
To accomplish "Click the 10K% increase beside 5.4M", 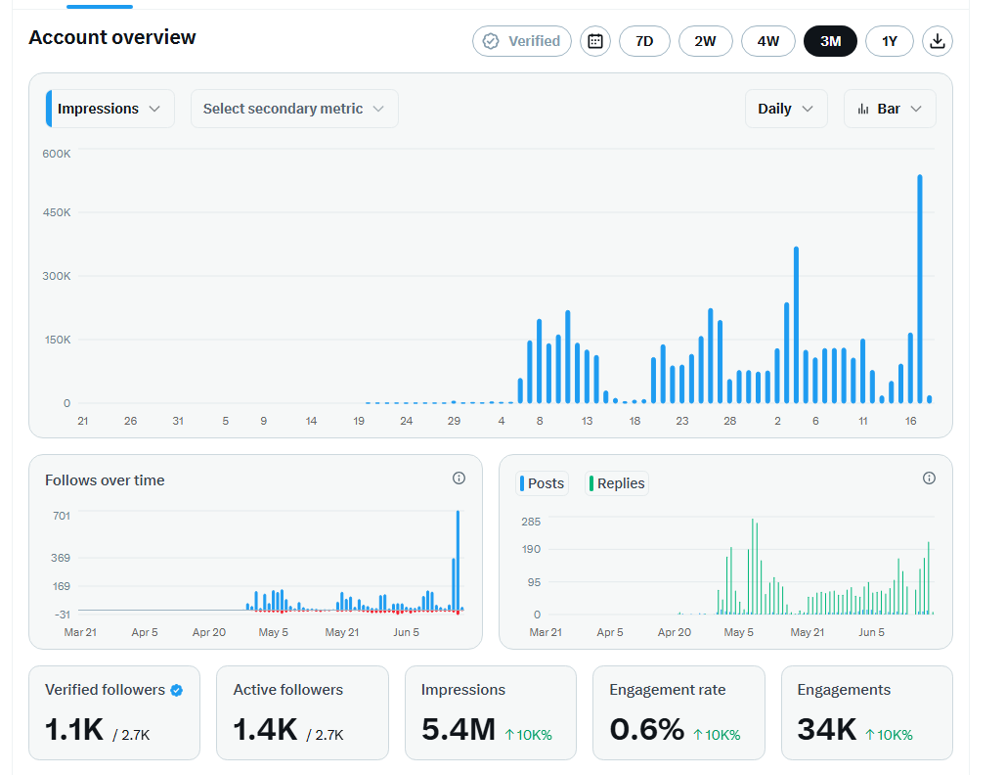I will coord(529,735).
